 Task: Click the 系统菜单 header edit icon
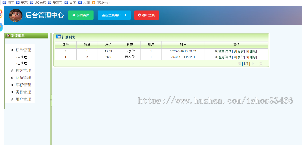pyautogui.click(x=8, y=35)
